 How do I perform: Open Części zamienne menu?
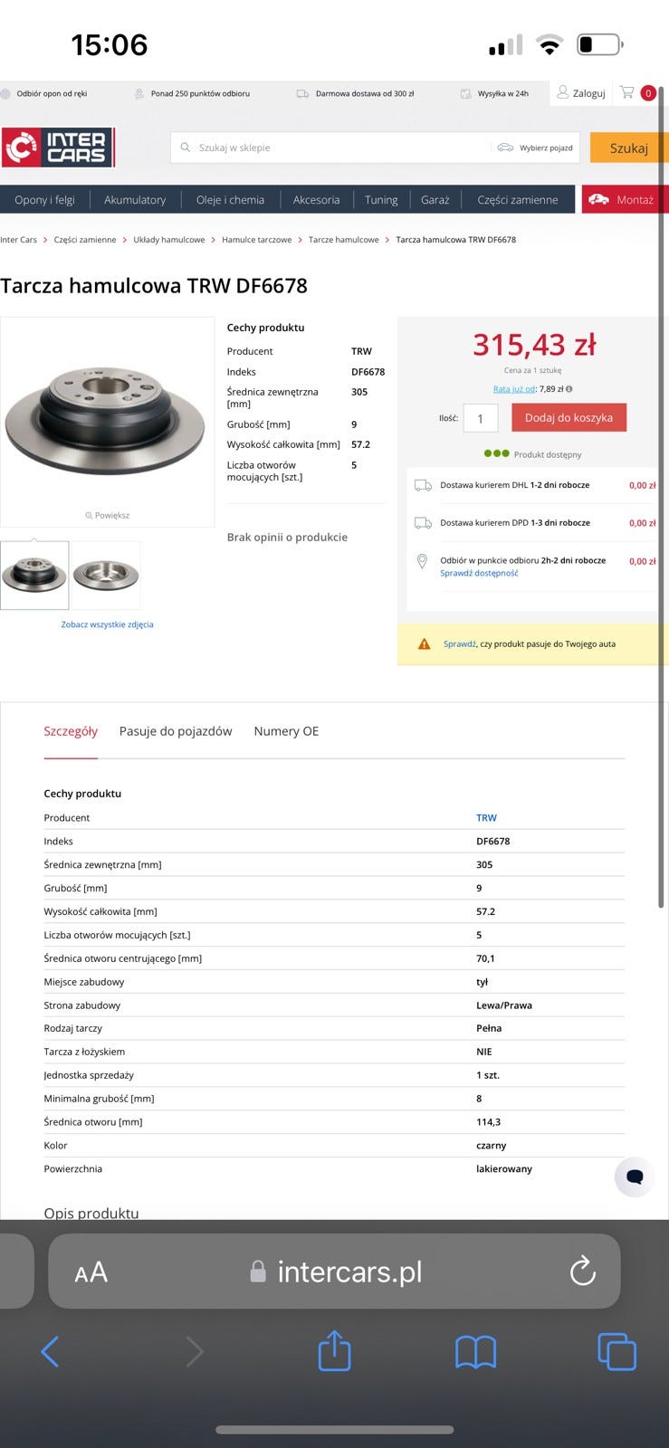pyautogui.click(x=518, y=199)
